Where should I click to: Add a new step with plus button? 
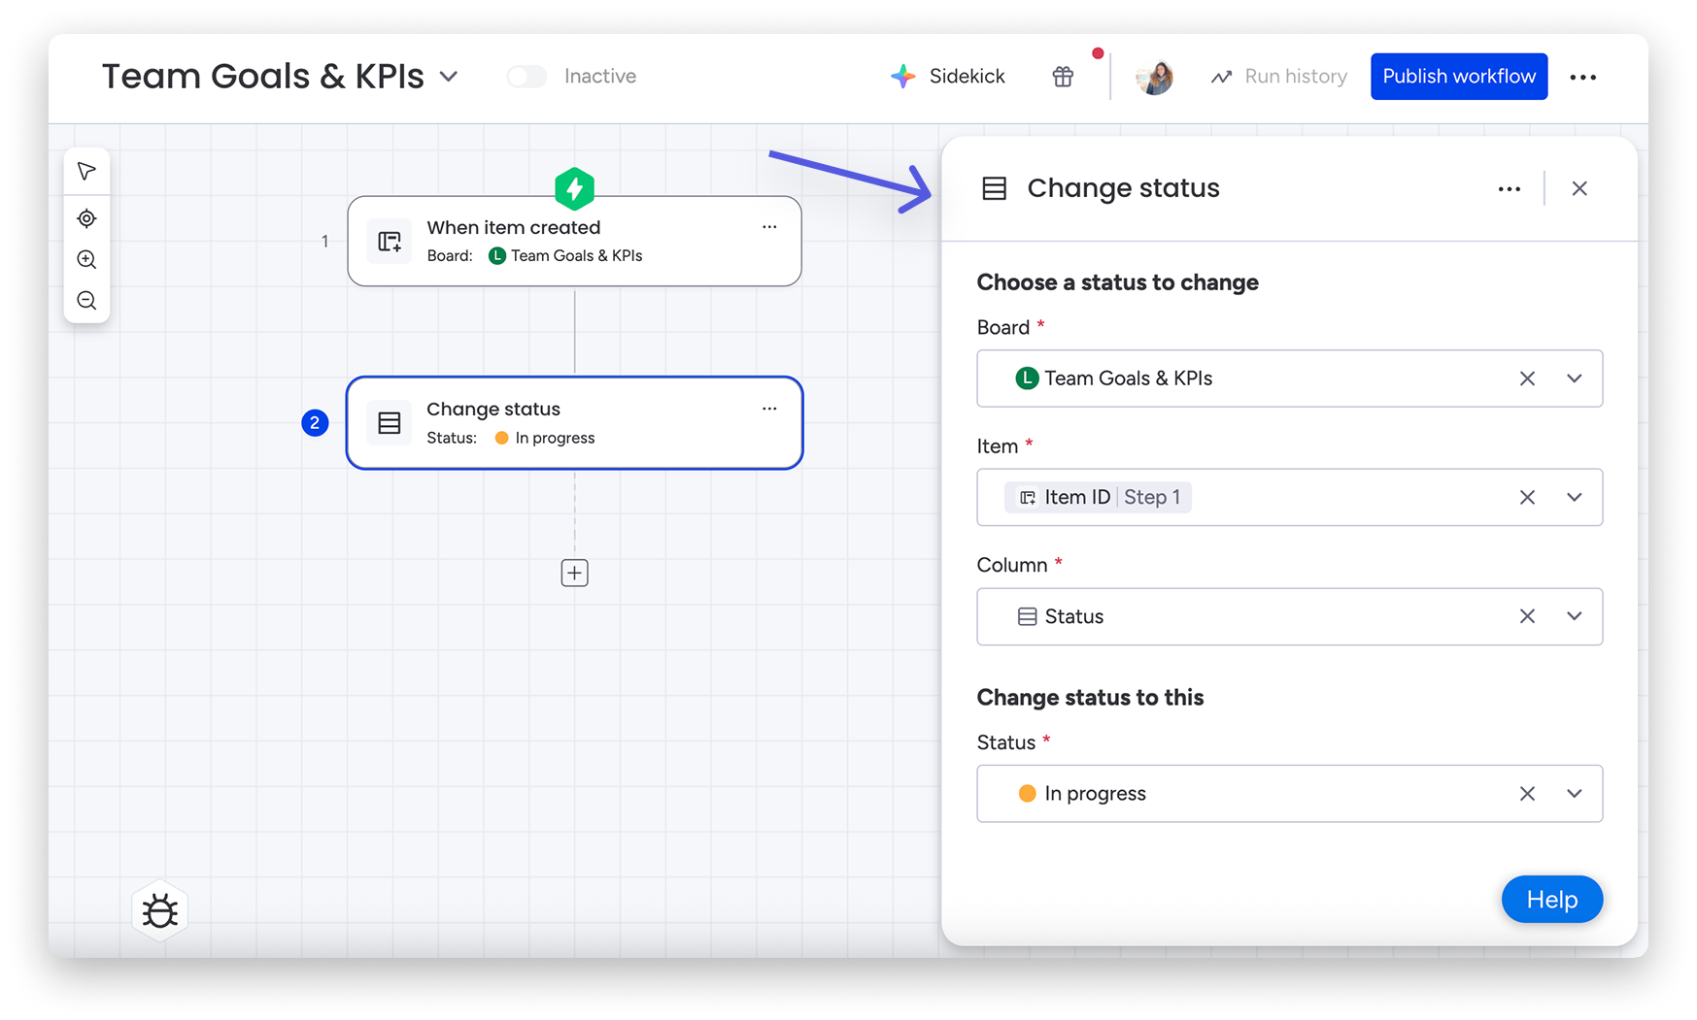[x=574, y=573]
